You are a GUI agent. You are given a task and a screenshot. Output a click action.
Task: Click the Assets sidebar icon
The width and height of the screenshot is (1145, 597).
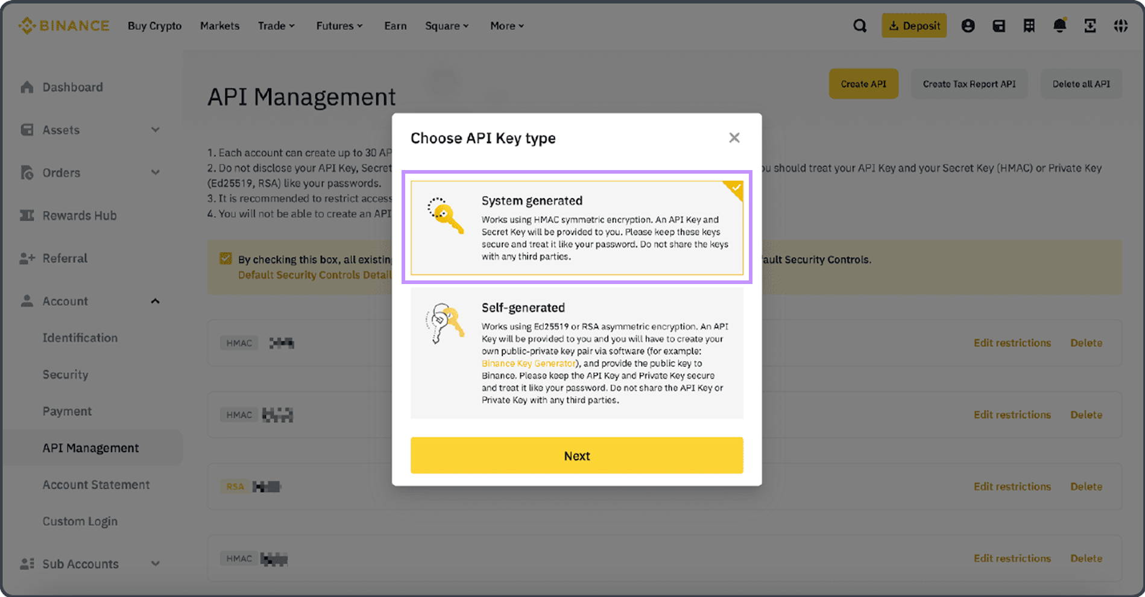[27, 130]
